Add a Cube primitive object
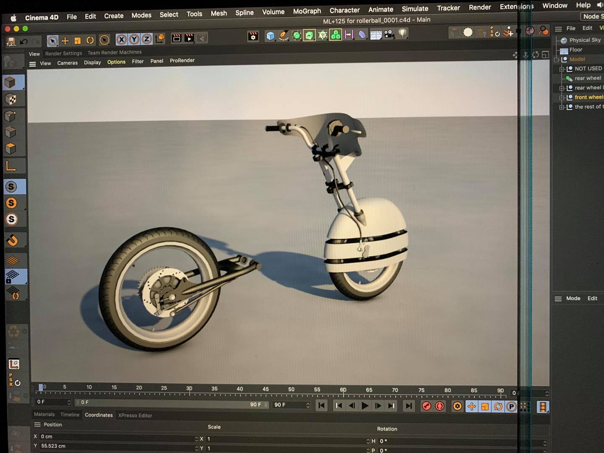Image resolution: width=604 pixels, height=453 pixels. pos(271,36)
